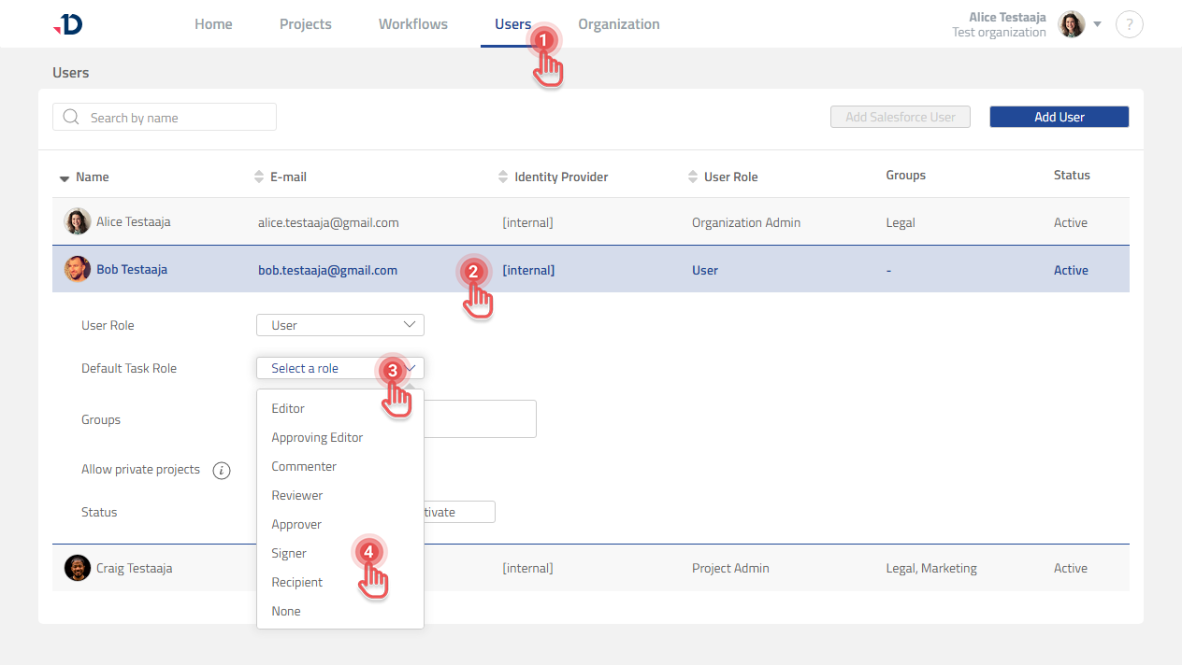1182x665 pixels.
Task: Click the sort arrow on the Name column
Action: (x=64, y=177)
